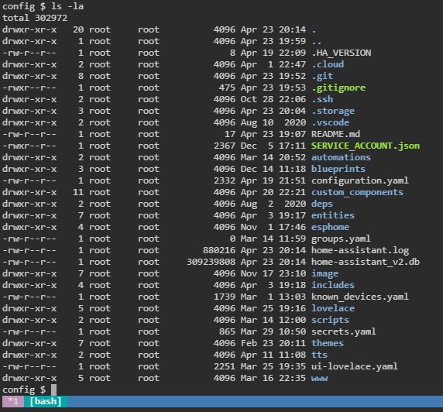Select the image directory name
Viewport: 443px width, 412px height.
(x=325, y=273)
